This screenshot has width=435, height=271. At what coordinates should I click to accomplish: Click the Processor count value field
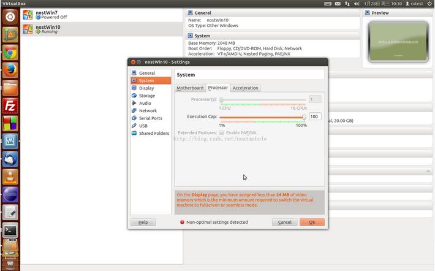coord(315,99)
